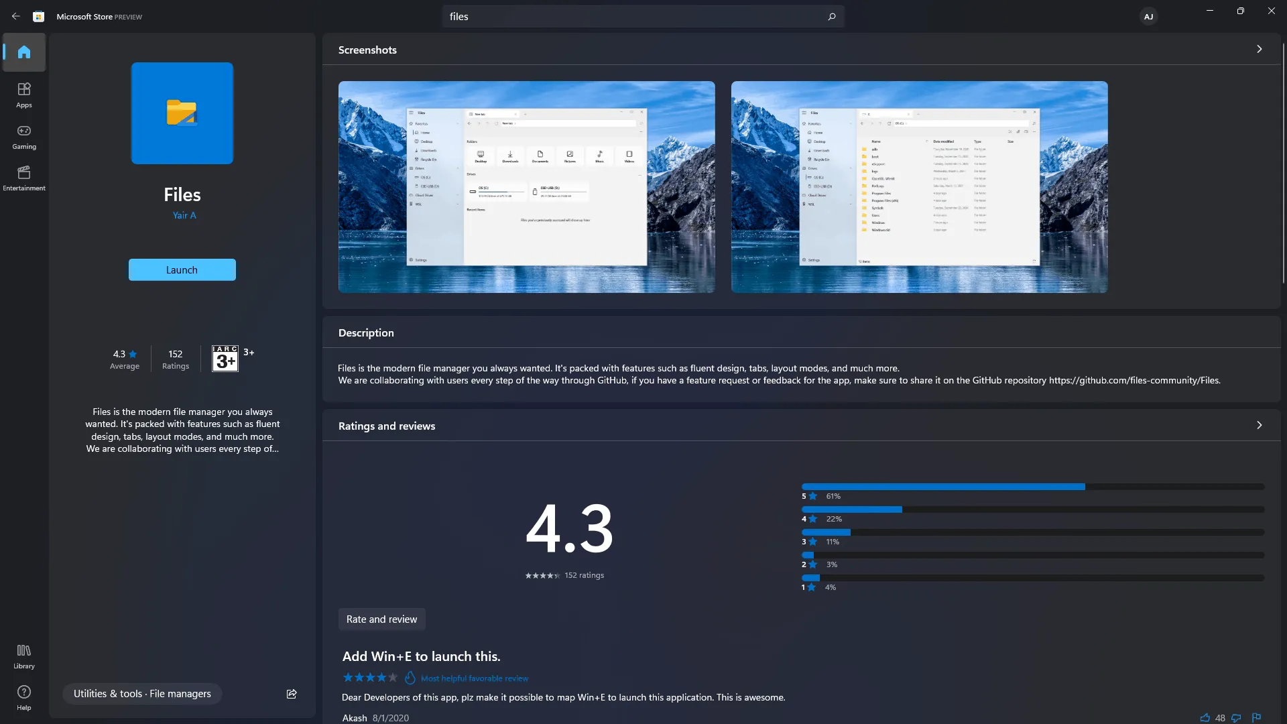Open the Apps section in sidebar
The image size is (1287, 724).
pyautogui.click(x=24, y=94)
